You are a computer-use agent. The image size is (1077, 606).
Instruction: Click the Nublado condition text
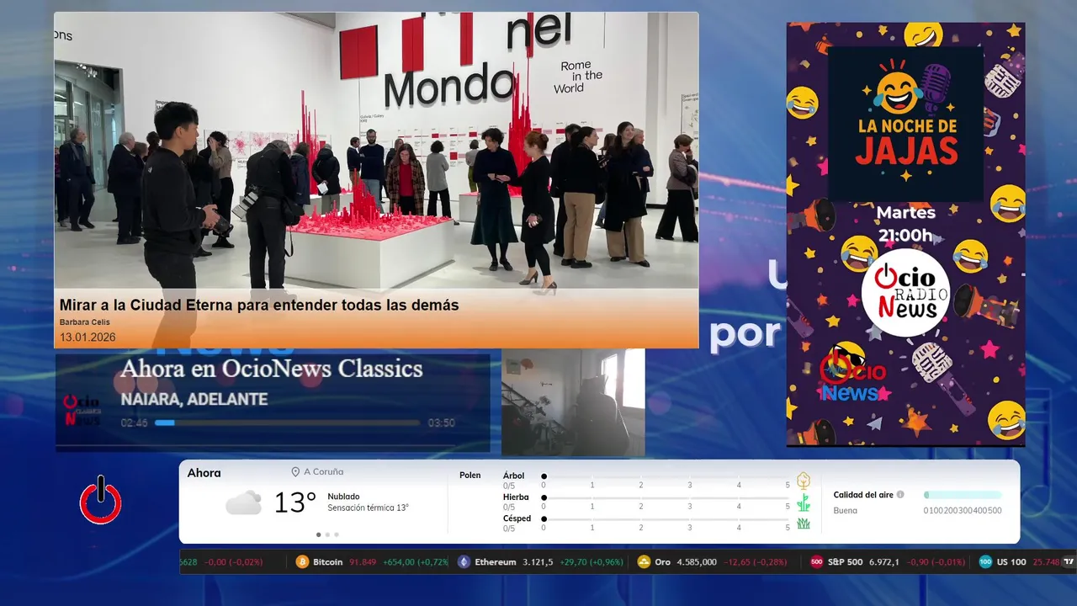pyautogui.click(x=343, y=497)
